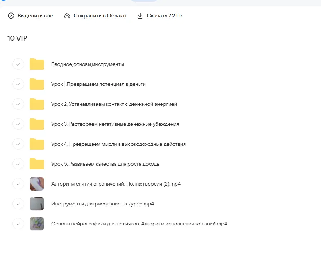Screen dimensions: 321x266
Task: Click thumbnail of Основы нейрографики video
Action: tap(37, 224)
